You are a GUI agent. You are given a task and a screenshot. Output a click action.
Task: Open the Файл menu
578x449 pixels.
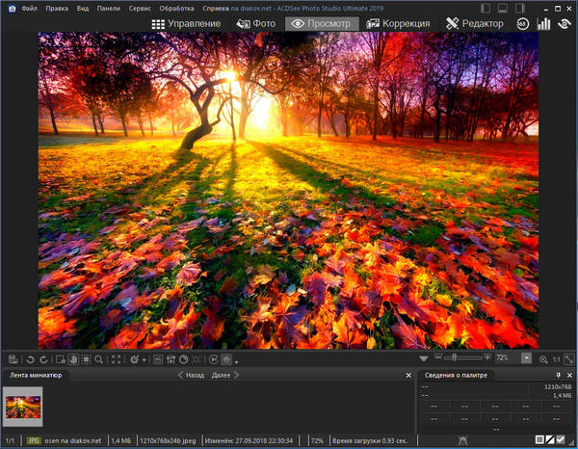click(x=28, y=8)
